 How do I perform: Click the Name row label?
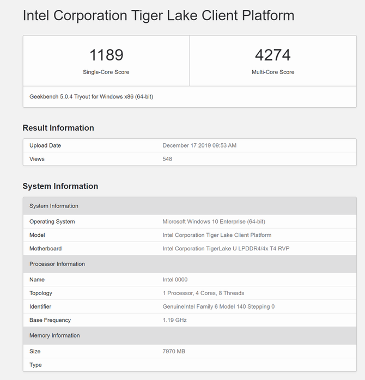pyautogui.click(x=37, y=279)
